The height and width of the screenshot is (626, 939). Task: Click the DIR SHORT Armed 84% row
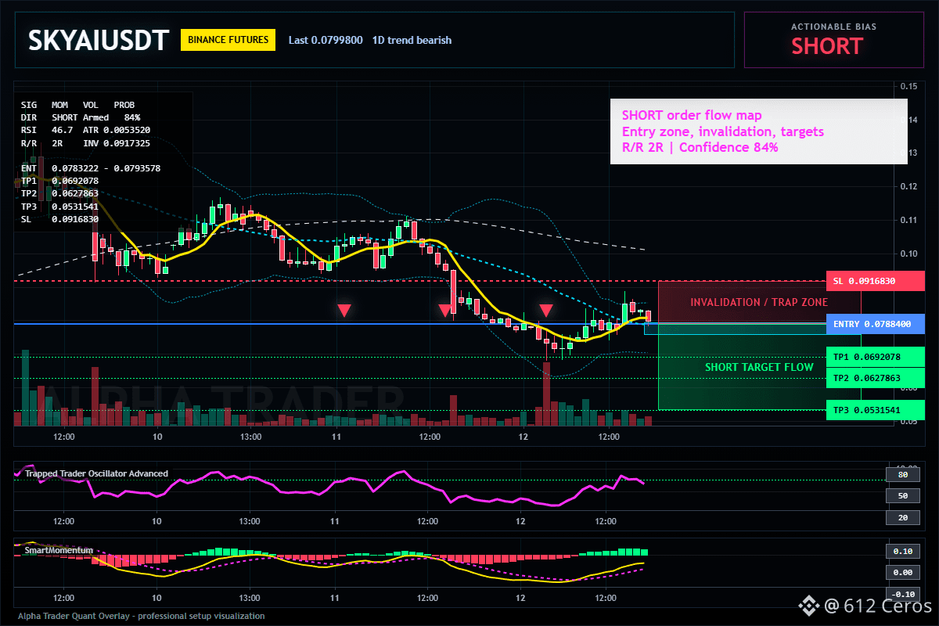coord(81,117)
